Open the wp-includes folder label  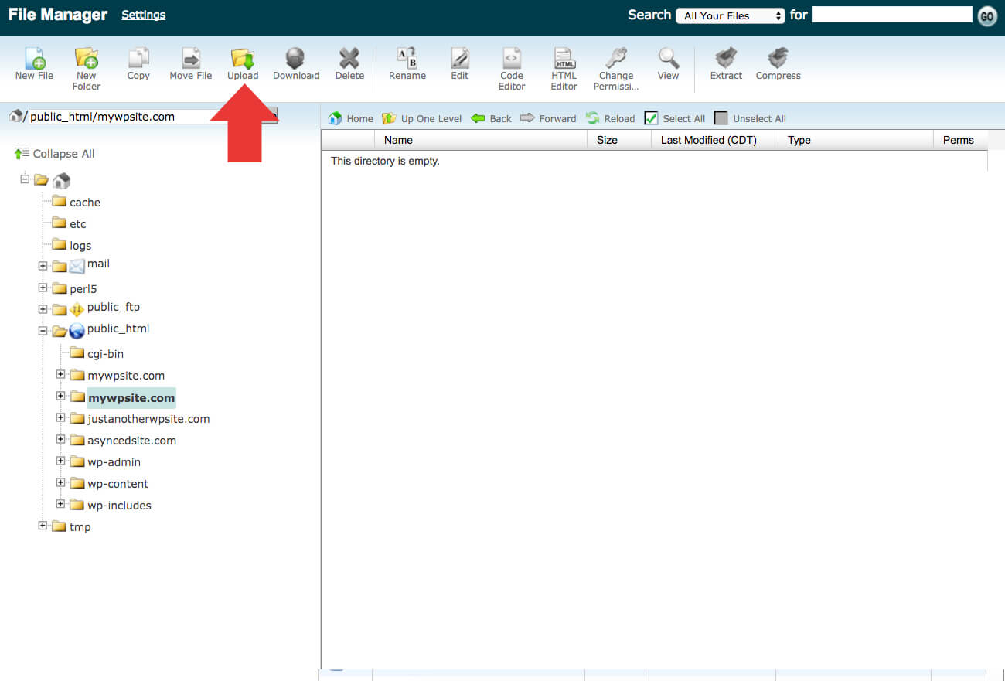pyautogui.click(x=119, y=506)
